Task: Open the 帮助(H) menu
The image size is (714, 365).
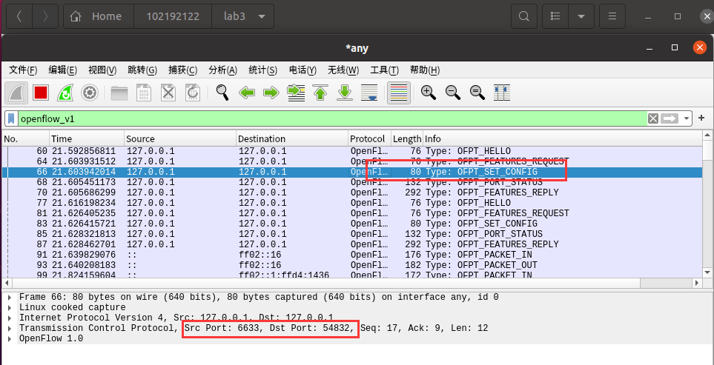Action: pyautogui.click(x=424, y=70)
